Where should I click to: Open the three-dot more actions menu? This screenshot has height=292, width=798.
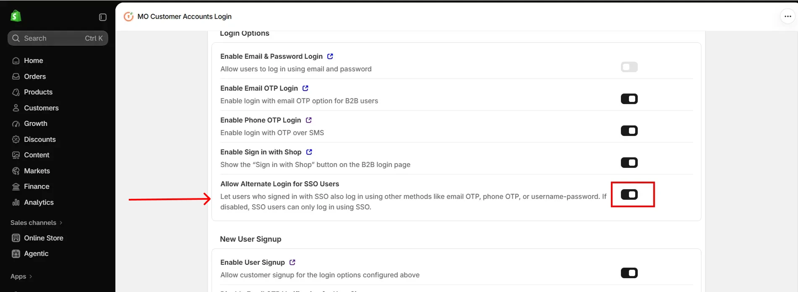tap(788, 16)
